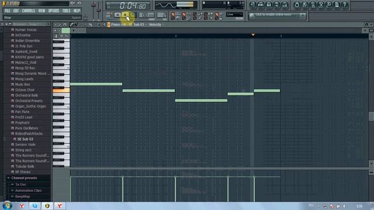The height and width of the screenshot is (210, 374).
Task: Click the help question mark icon
Action: point(345,5)
